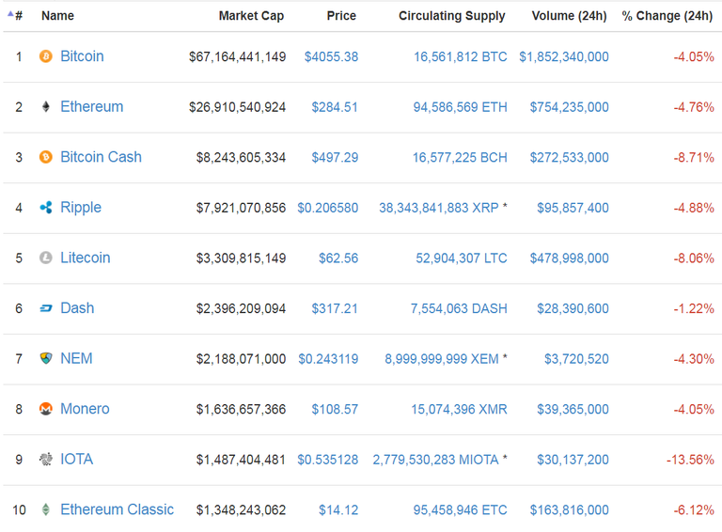Click the Bitcoin Cash logo icon
This screenshot has width=722, height=532.
pyautogui.click(x=46, y=157)
